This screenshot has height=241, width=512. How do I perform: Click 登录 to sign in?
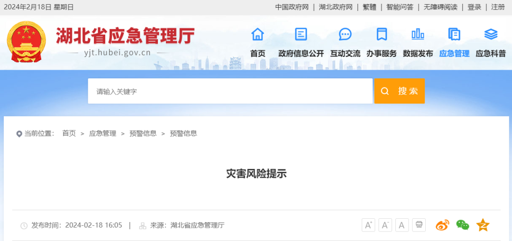coord(474,7)
